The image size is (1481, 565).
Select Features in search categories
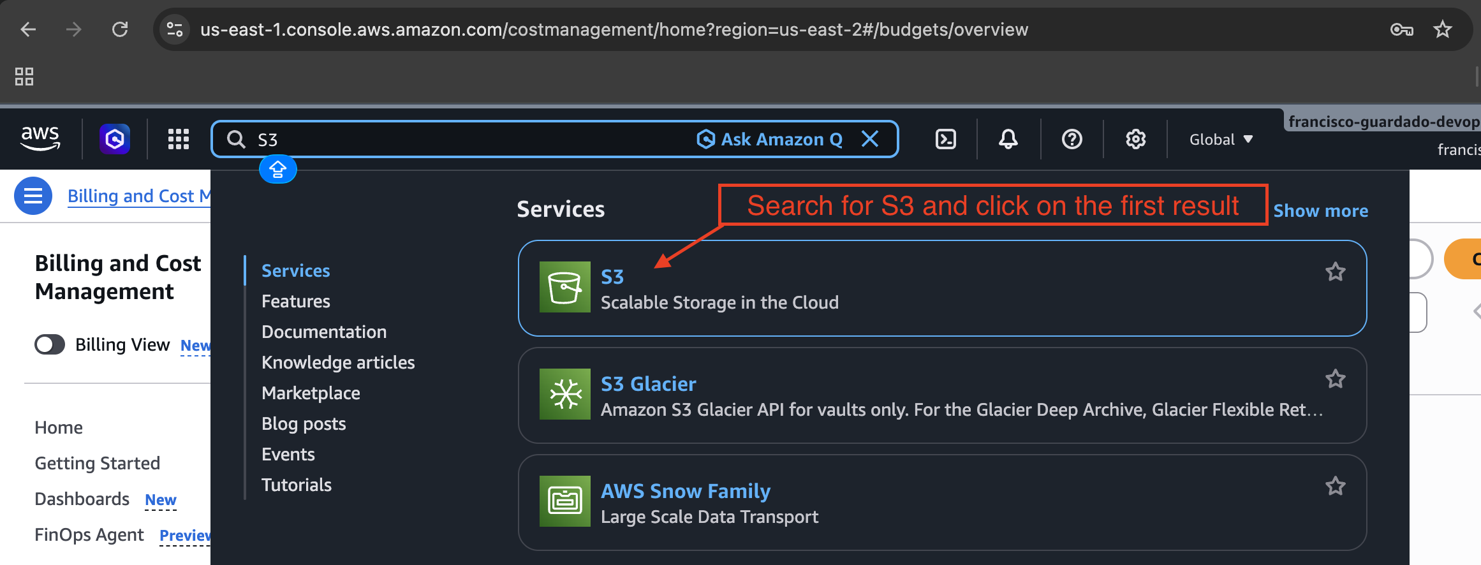[x=296, y=301]
